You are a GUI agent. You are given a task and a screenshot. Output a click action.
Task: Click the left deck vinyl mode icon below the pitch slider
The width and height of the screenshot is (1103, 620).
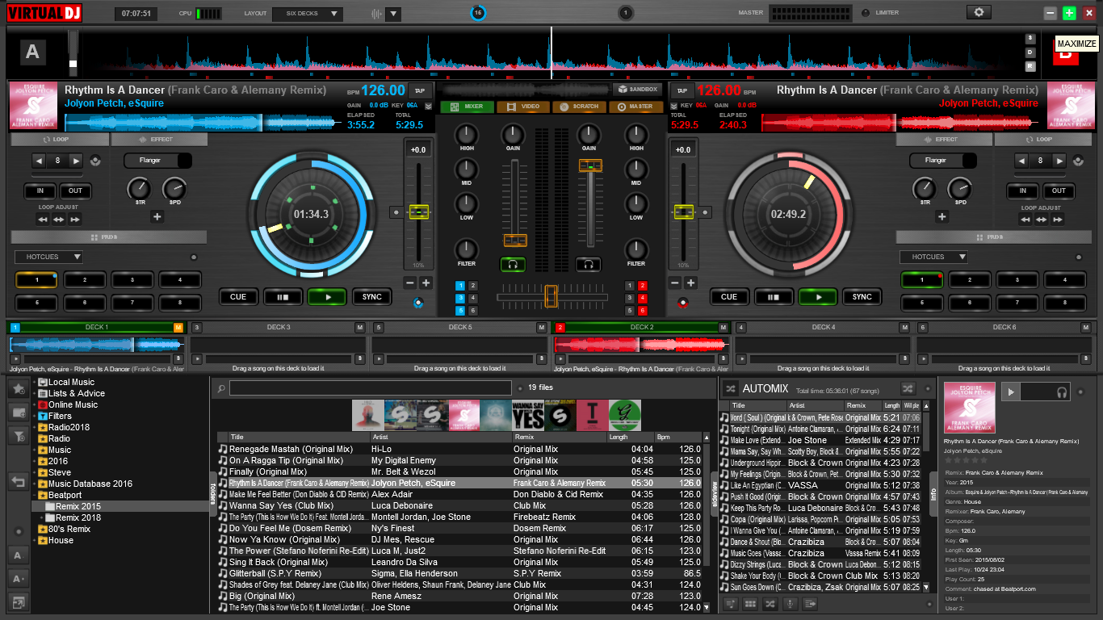click(418, 304)
